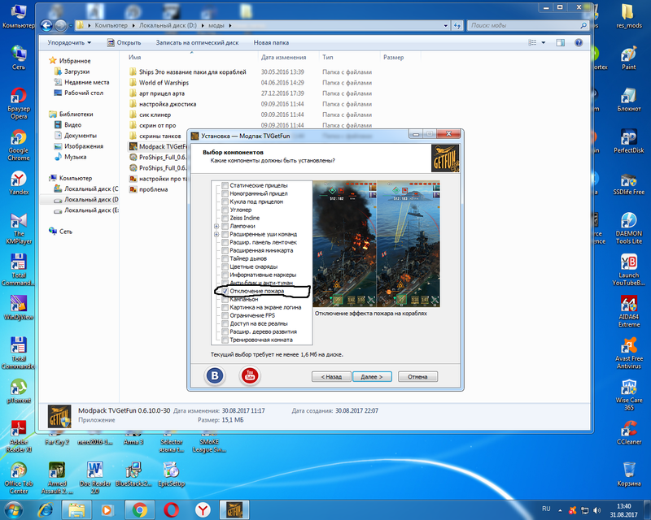Check the Расширенная миникарта component
This screenshot has height=520, width=651.
coord(225,250)
